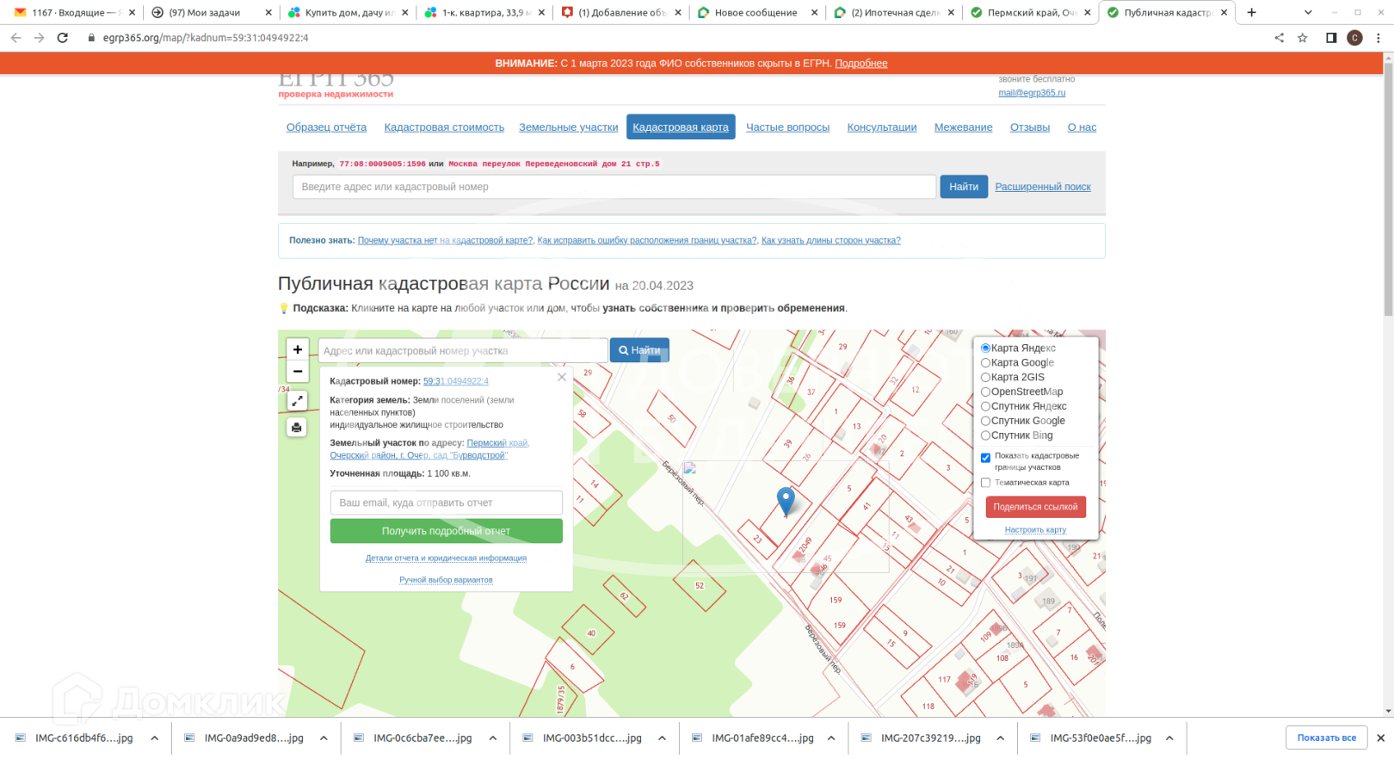This screenshot has height=759, width=1394.
Task: Select the Карта Google radio option
Action: (986, 363)
